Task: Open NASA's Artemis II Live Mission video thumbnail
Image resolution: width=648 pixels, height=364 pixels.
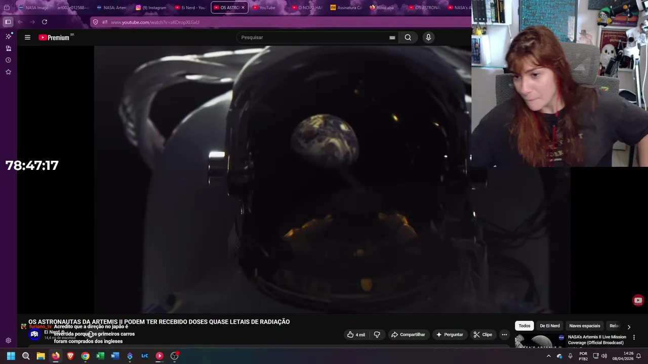Action: (x=539, y=341)
